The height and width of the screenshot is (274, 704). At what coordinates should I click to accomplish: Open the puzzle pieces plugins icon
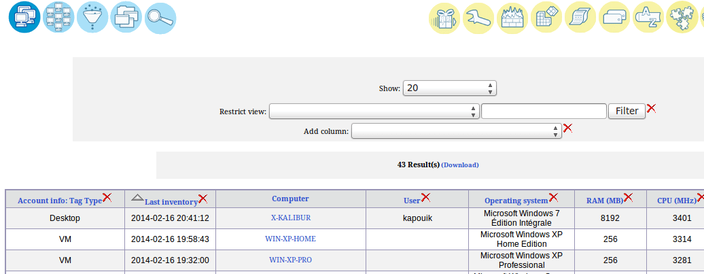pos(682,17)
